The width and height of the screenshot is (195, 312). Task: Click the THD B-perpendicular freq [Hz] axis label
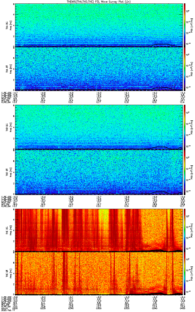(11, 127)
